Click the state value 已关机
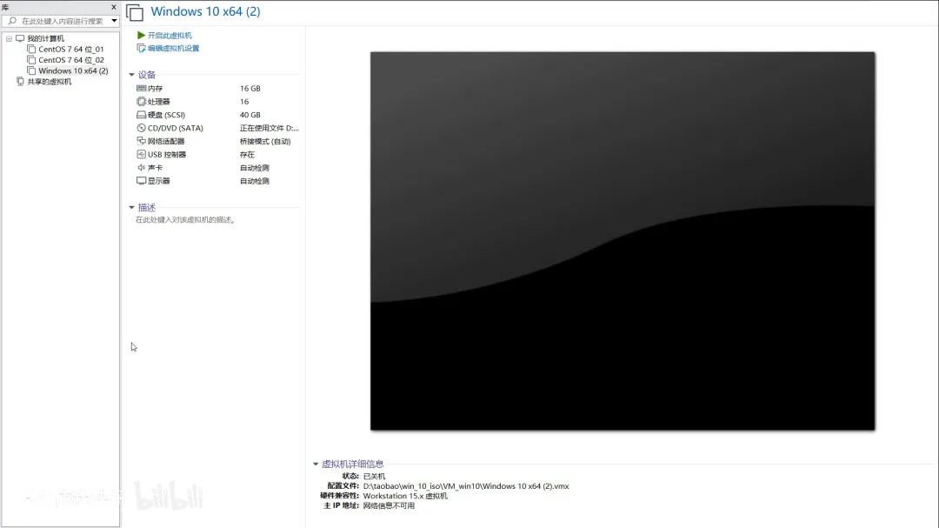This screenshot has width=939, height=528. (374, 477)
